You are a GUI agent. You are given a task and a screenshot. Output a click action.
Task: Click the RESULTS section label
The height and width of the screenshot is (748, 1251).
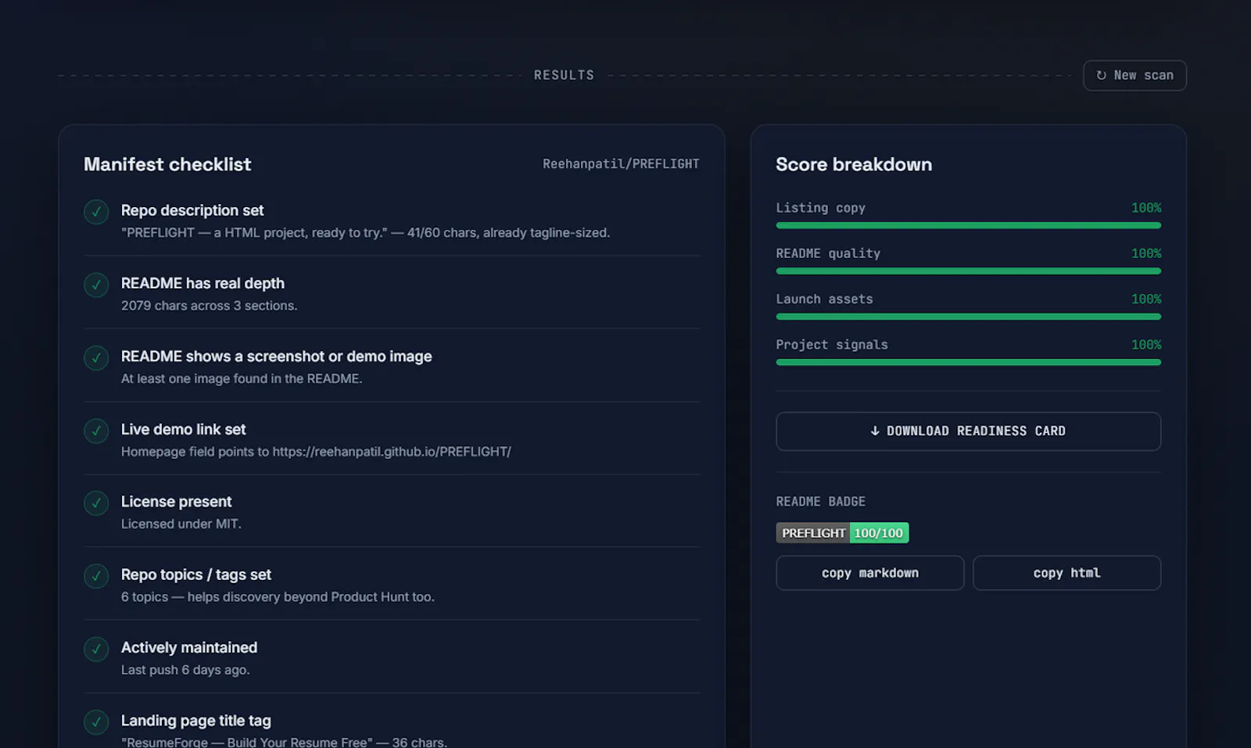pos(564,75)
